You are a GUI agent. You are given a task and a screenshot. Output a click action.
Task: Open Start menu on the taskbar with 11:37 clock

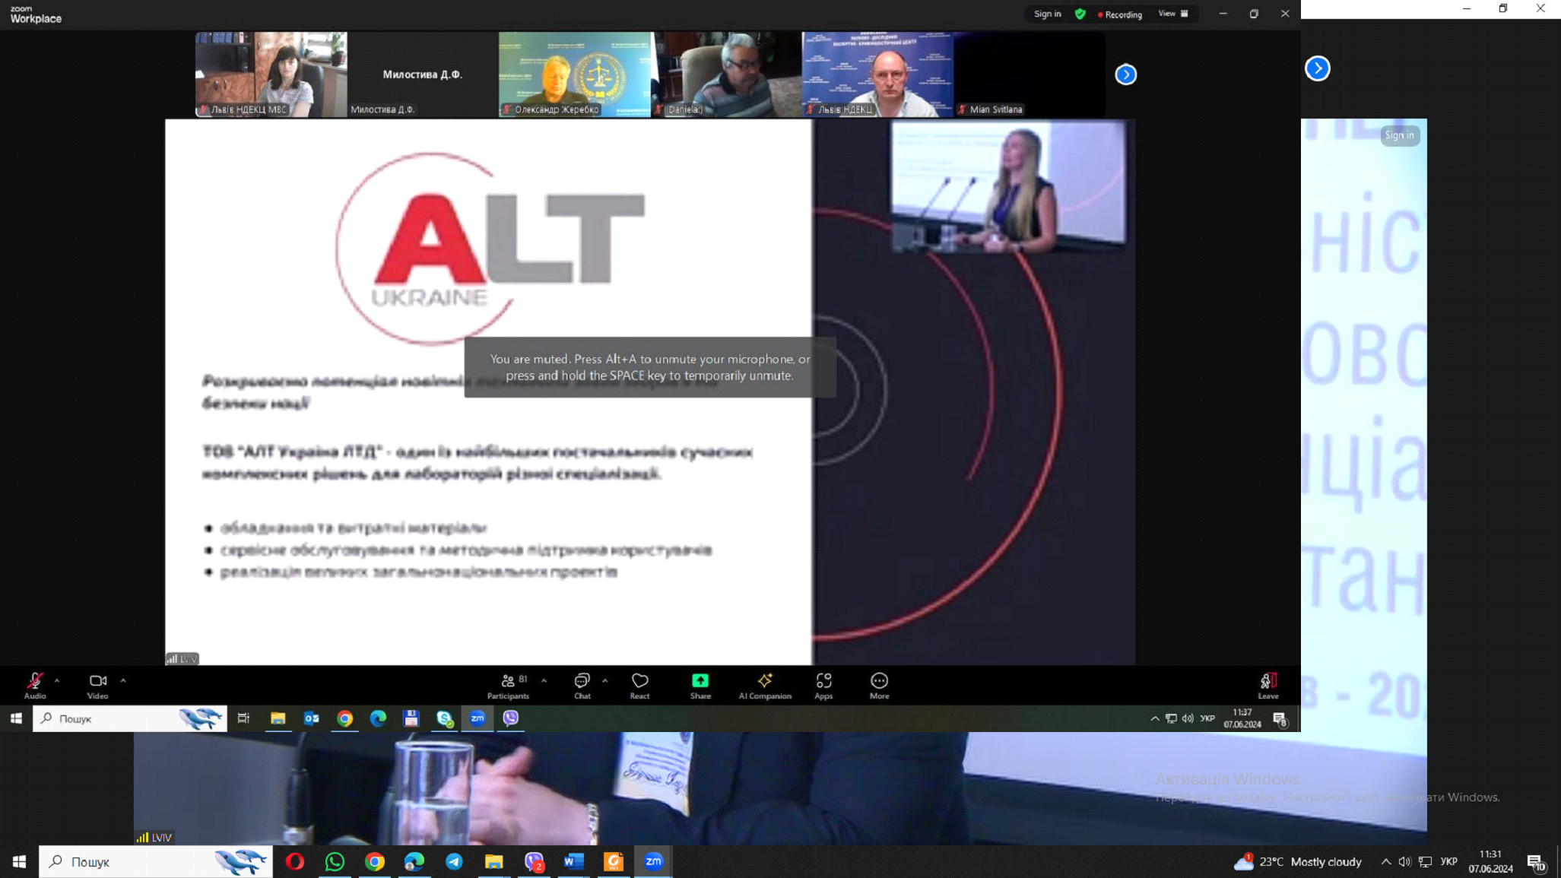point(16,718)
